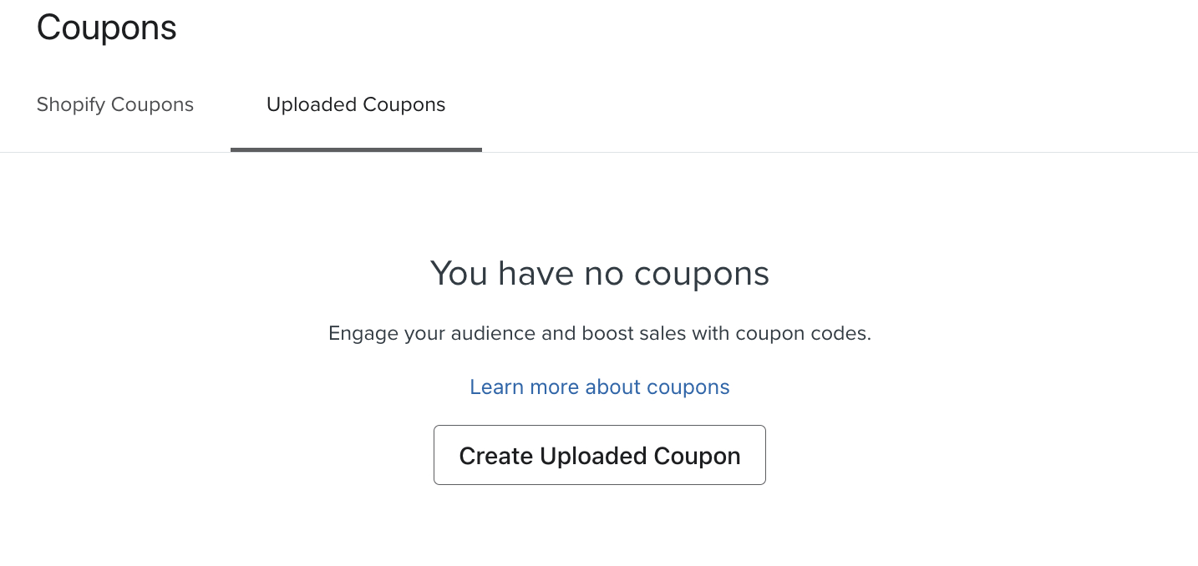Activate the Uploaded Coupons tab label
Viewport: 1198px width, 566px height.
[356, 104]
